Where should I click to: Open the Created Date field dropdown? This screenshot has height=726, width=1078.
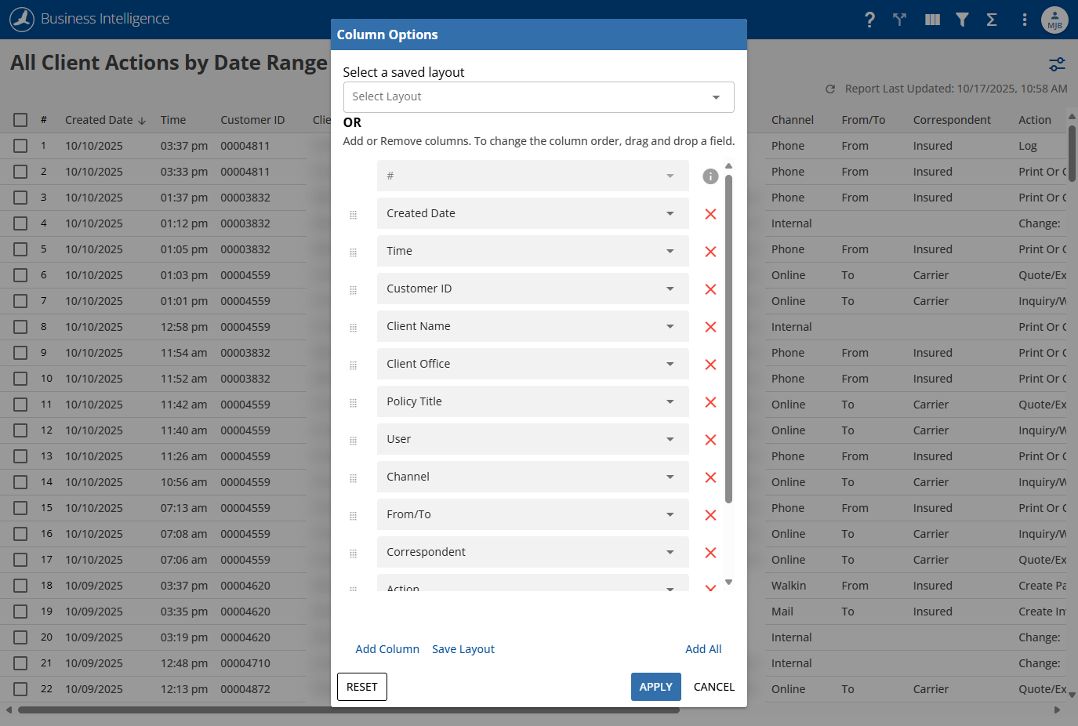tap(533, 213)
